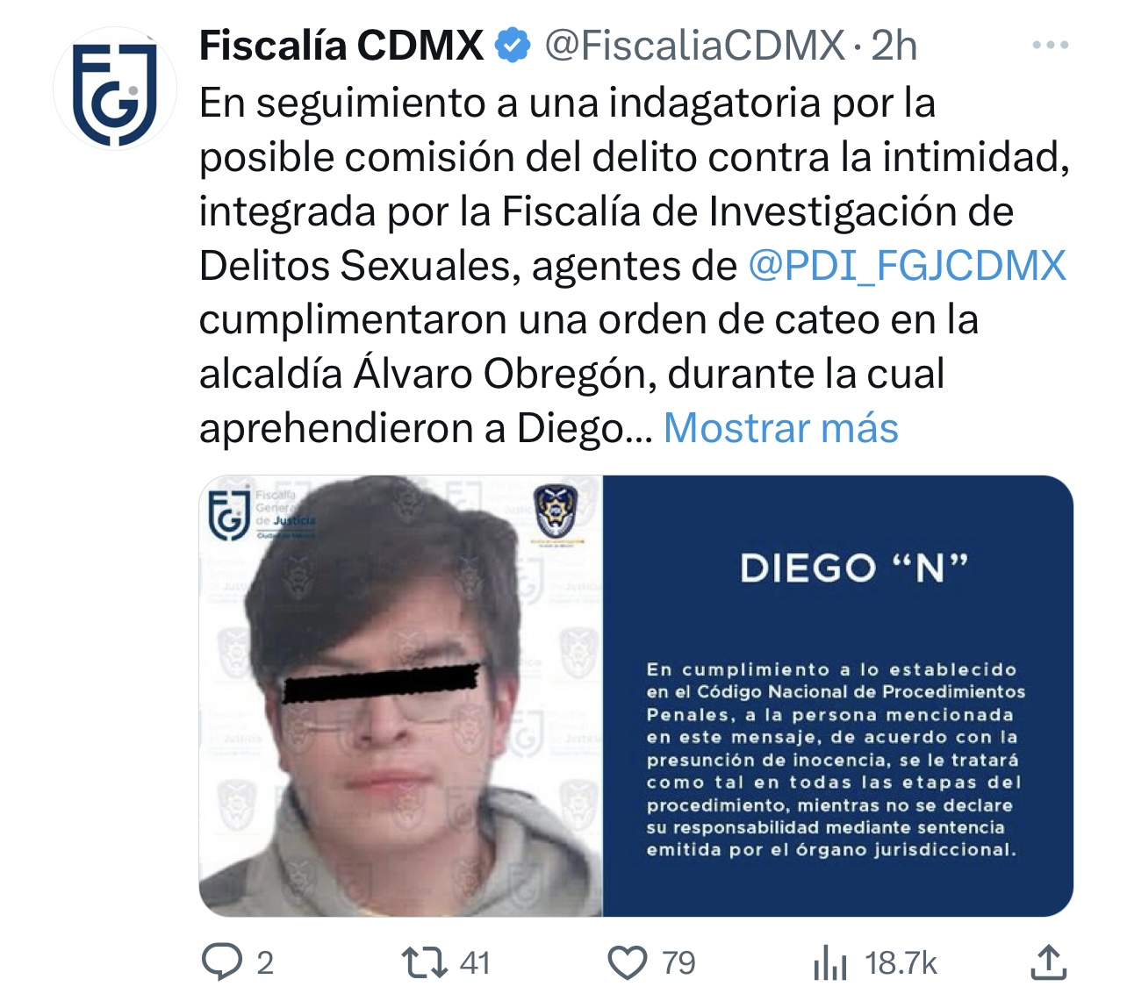Open the Fiscalía CDMX display name

coord(341,45)
